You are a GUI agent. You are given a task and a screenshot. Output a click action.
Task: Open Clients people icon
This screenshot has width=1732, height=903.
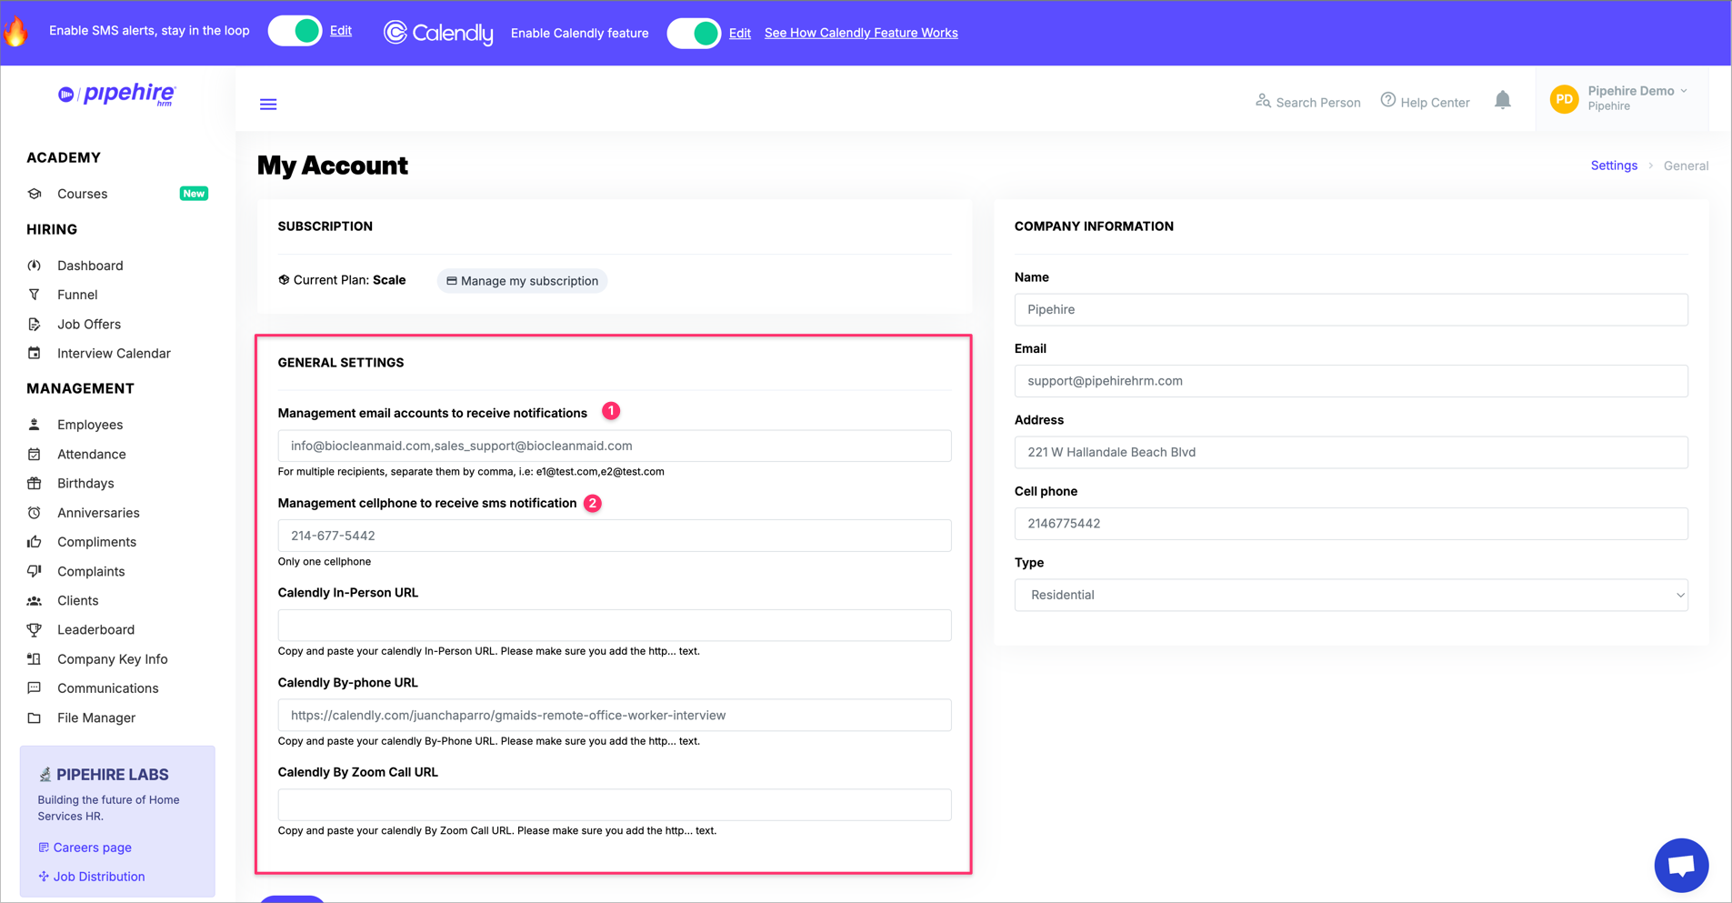pos(35,600)
